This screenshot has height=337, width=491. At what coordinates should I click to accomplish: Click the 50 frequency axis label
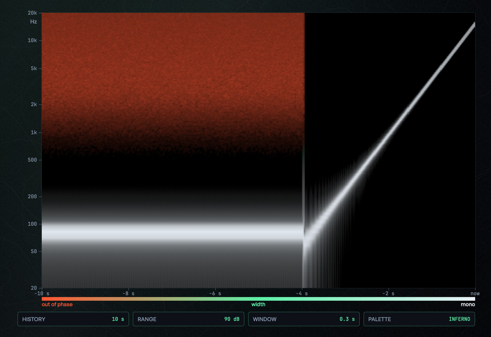click(x=34, y=252)
